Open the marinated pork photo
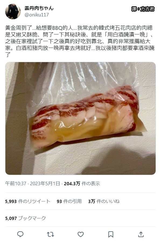Image resolution: width=161 pixels, height=242 pixels. [80, 118]
